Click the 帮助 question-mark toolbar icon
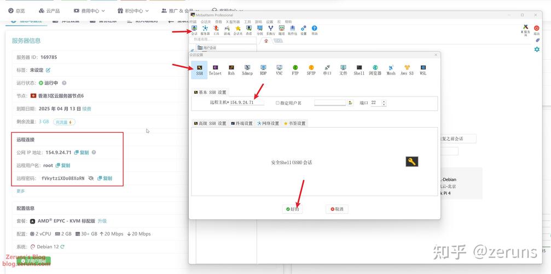 click(x=315, y=30)
